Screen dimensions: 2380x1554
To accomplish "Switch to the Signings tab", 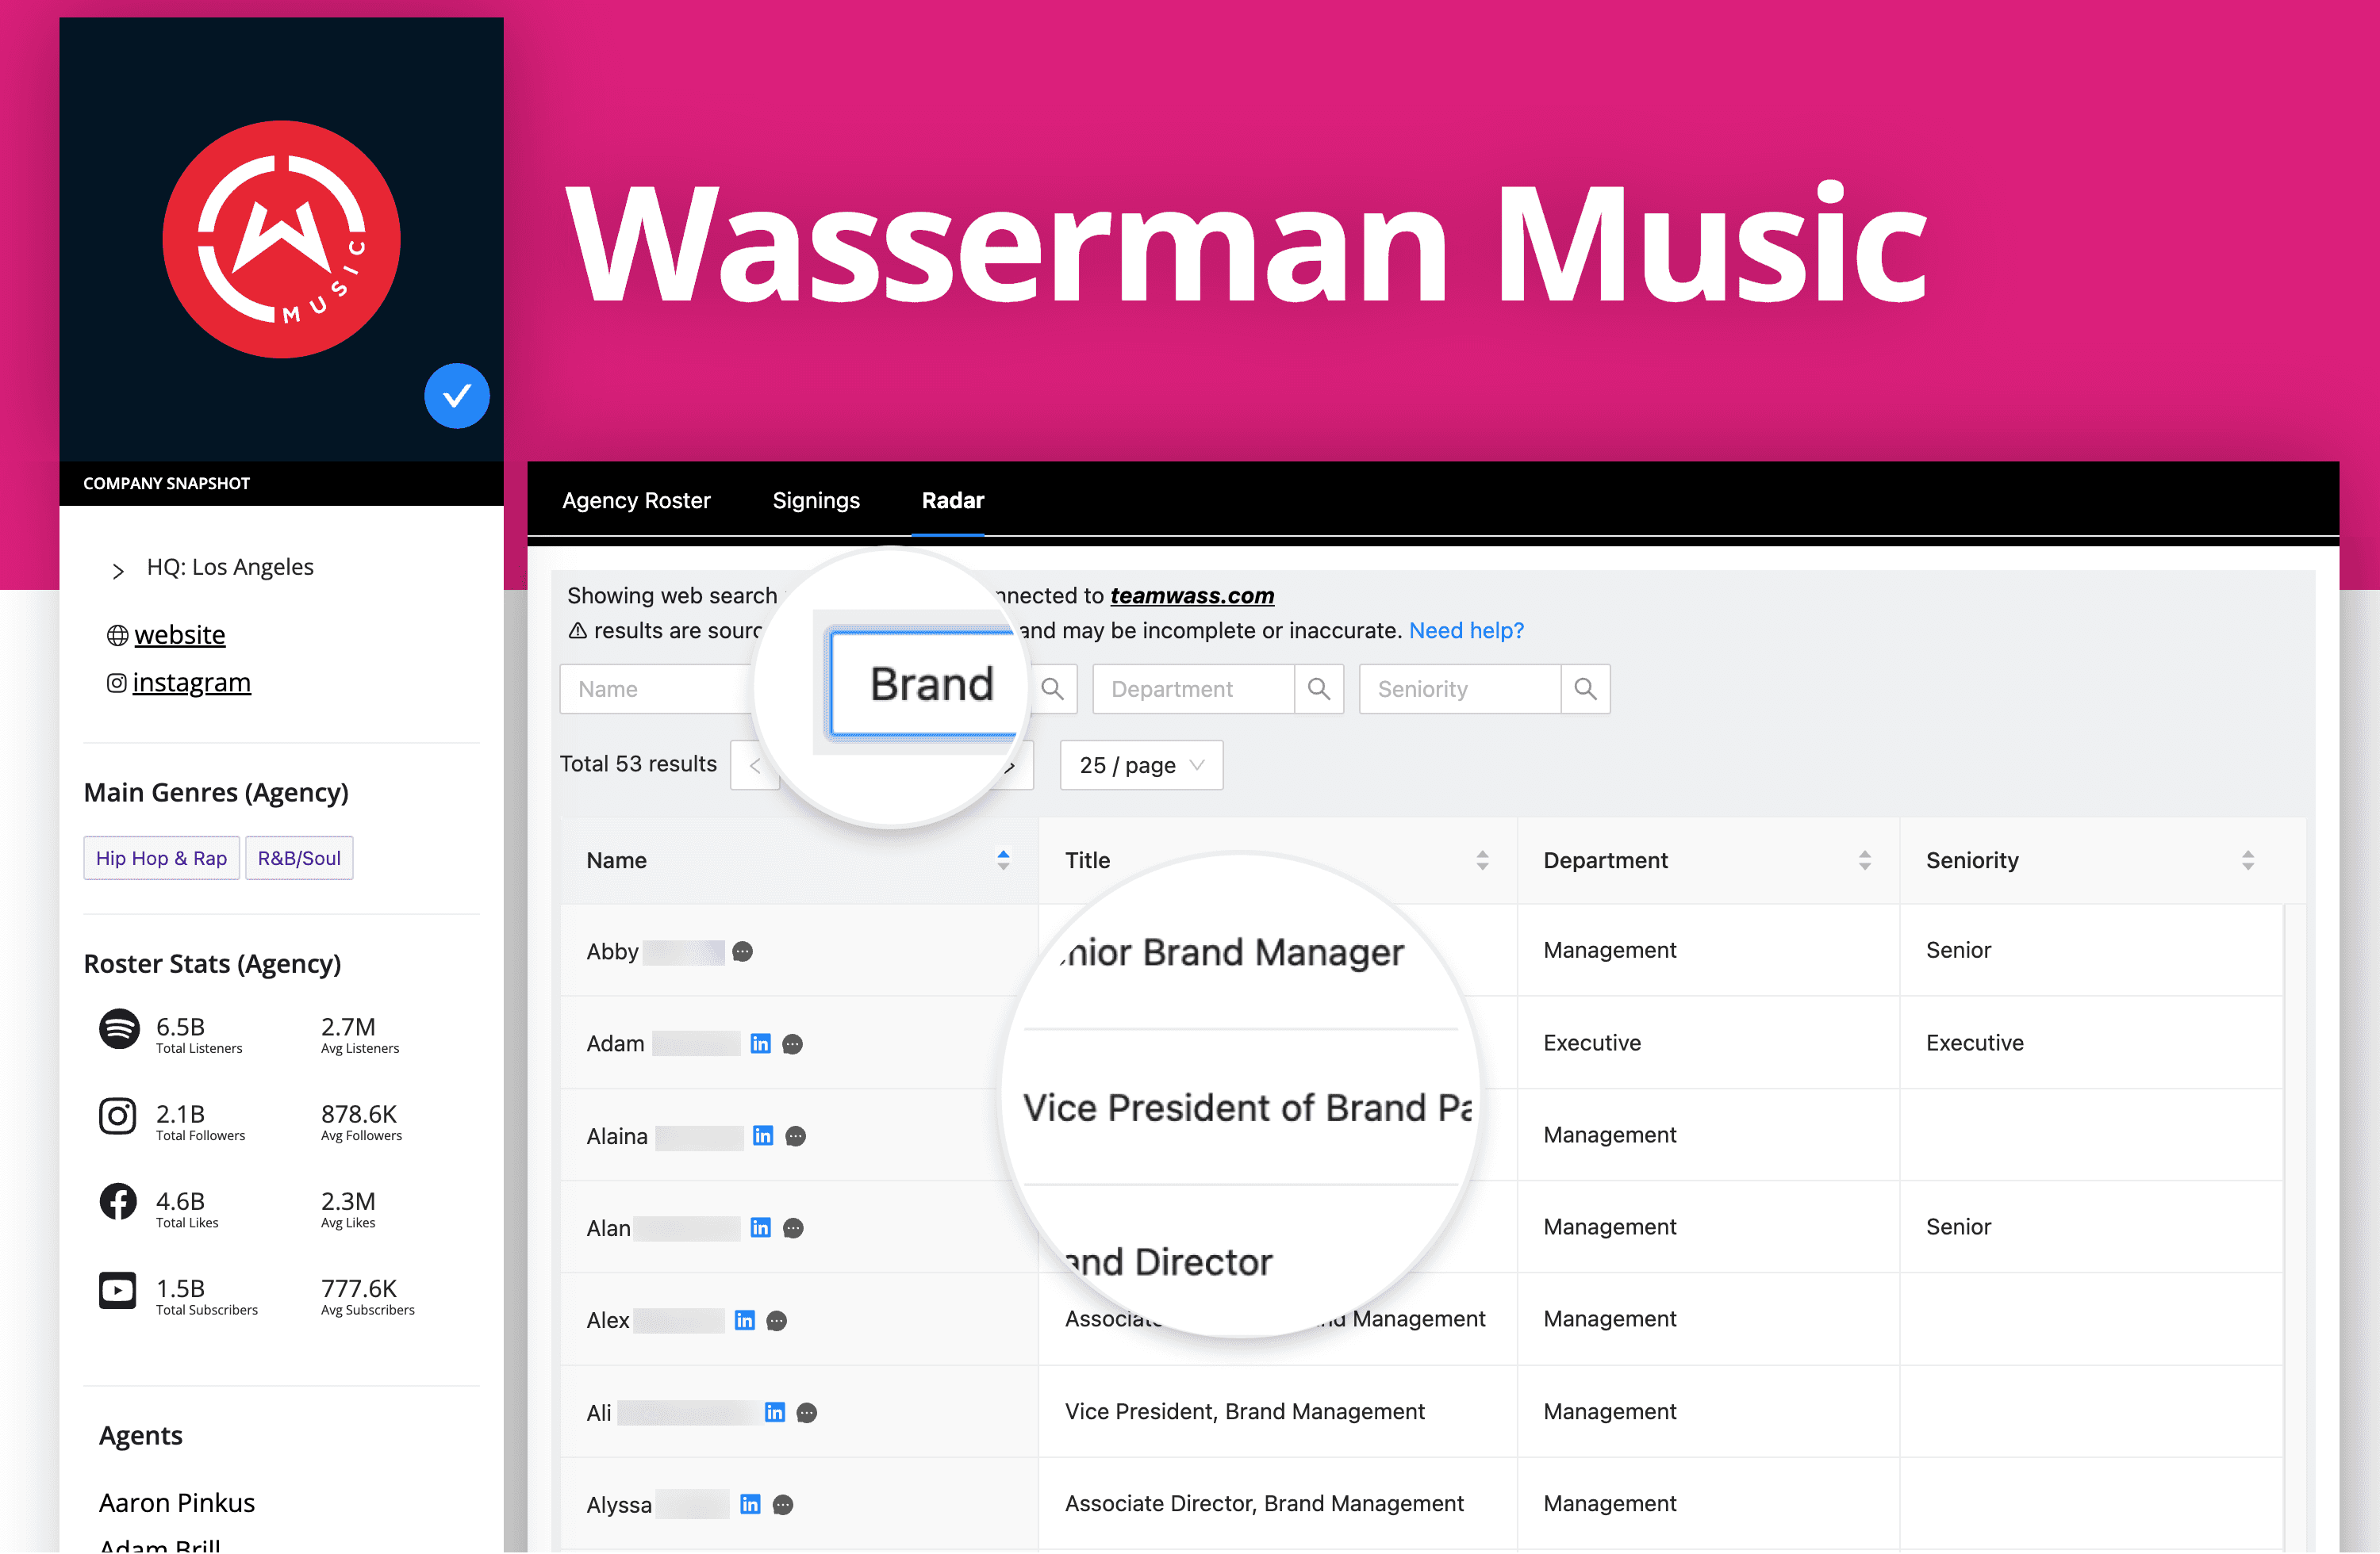I will pos(815,500).
